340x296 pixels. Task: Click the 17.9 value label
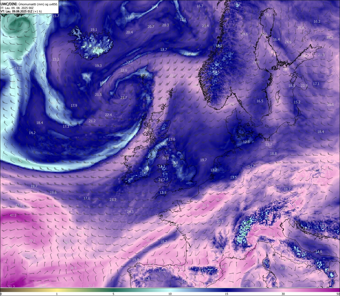pyautogui.click(x=74, y=105)
